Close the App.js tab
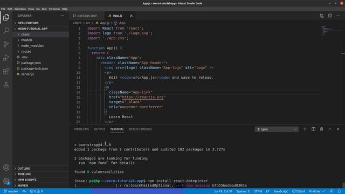The image size is (345, 194). tap(131, 16)
